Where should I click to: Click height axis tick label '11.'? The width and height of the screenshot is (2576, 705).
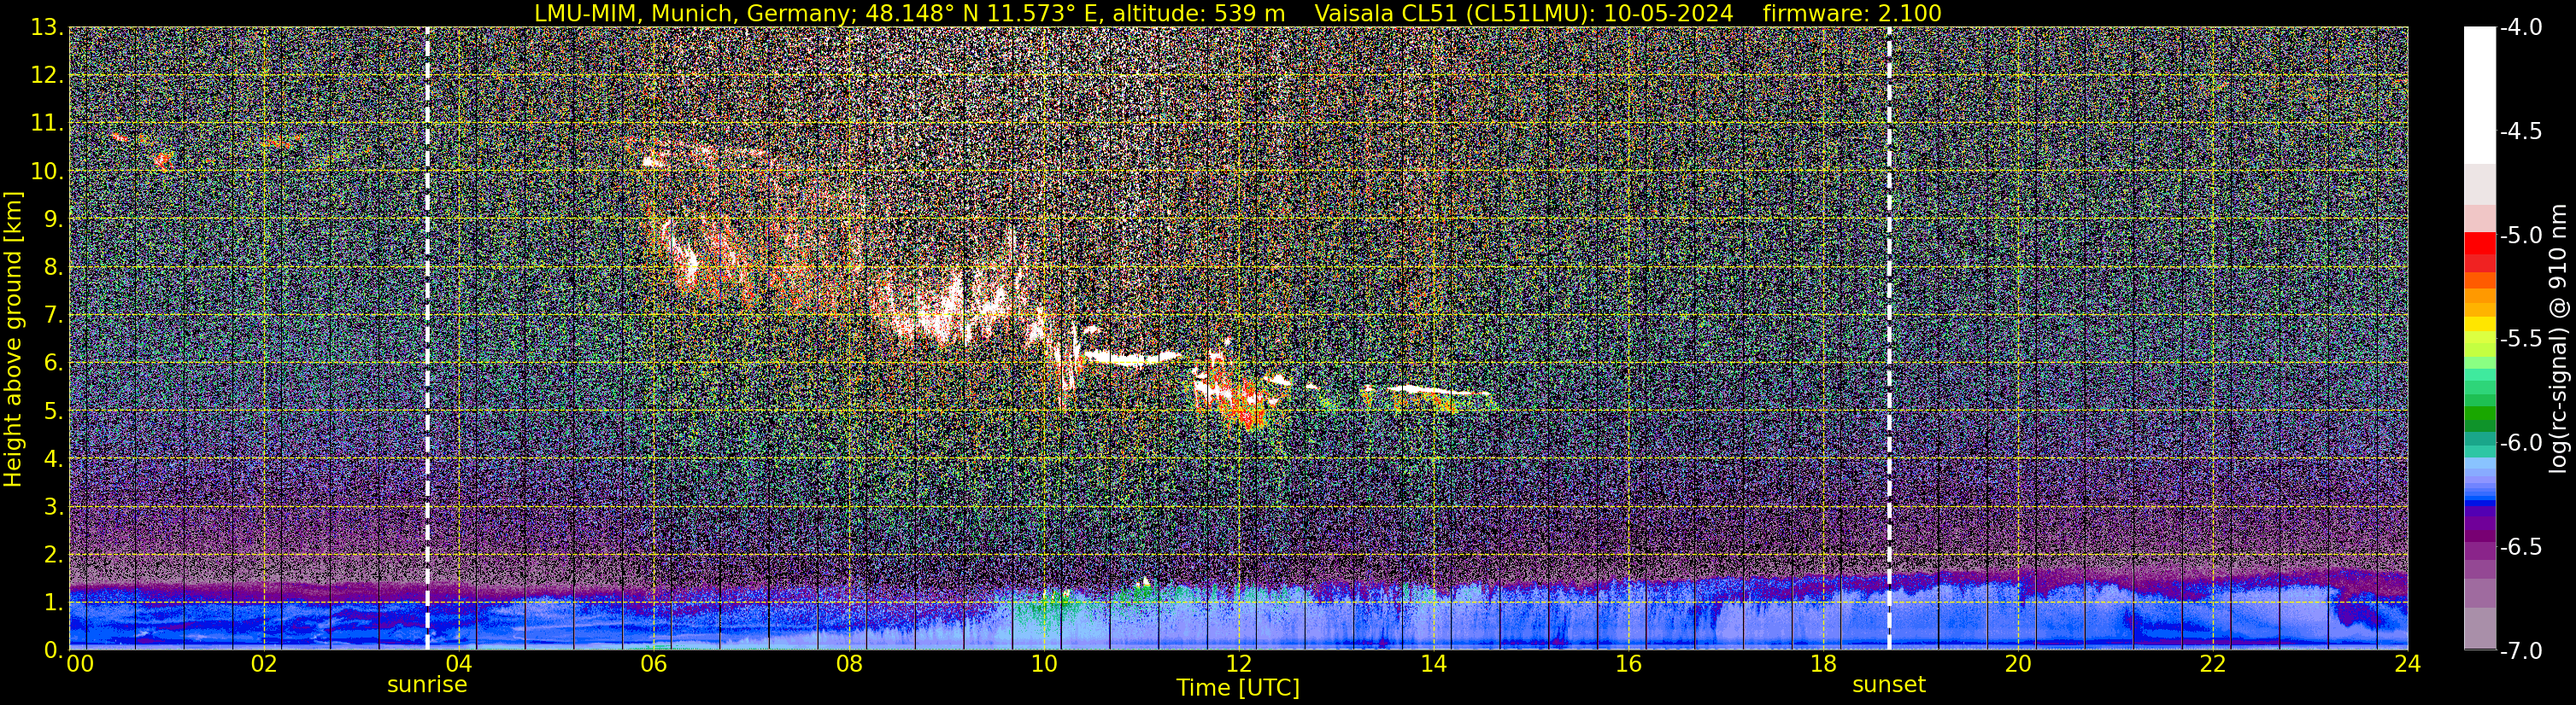point(47,123)
